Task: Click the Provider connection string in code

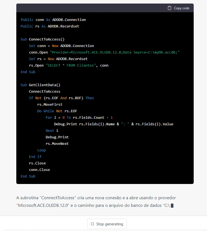Action: click(x=115, y=52)
